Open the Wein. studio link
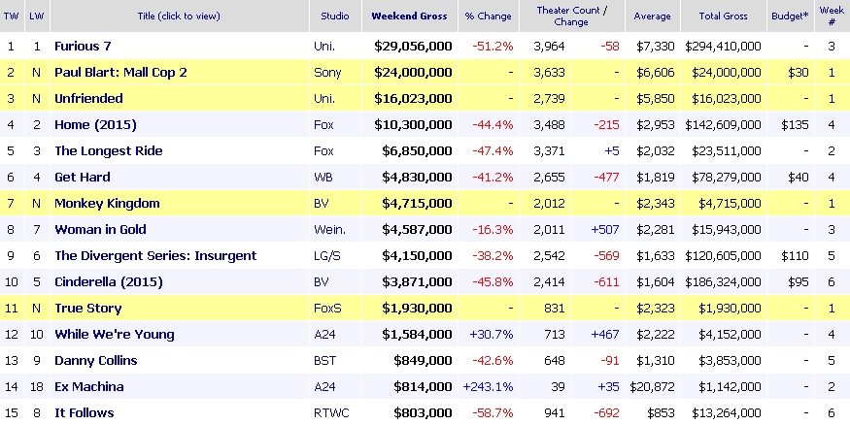The height and width of the screenshot is (425, 850). coord(329,230)
